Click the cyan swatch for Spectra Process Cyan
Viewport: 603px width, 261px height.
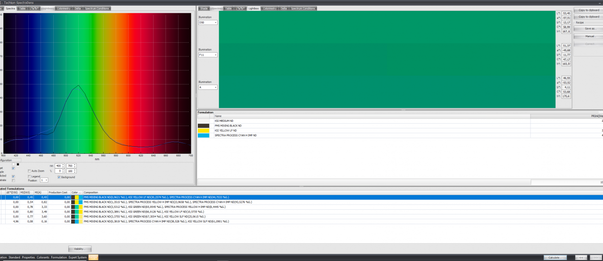point(204,135)
